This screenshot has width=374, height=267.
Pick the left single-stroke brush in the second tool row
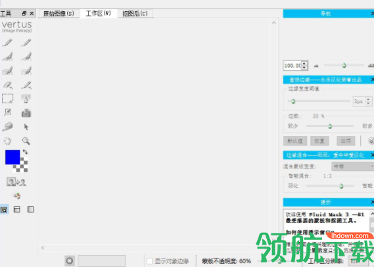point(7,57)
